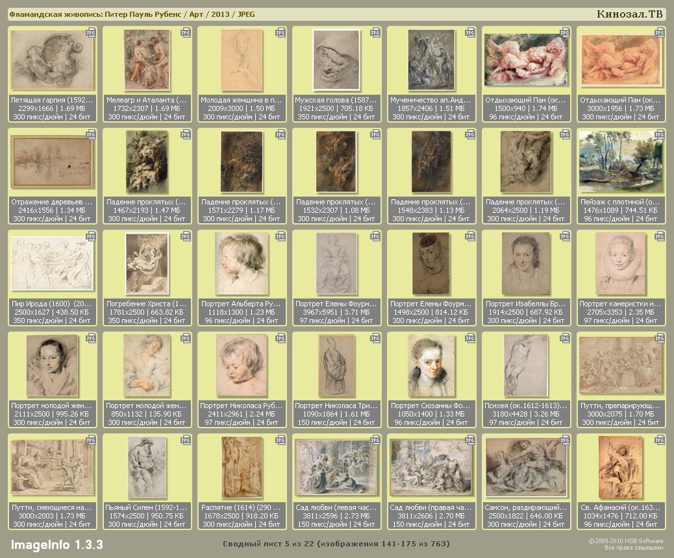Screen dimensions: 674x558
Task: Click JPG icon on Пейзаж с плотиной tile
Action: [x=660, y=134]
